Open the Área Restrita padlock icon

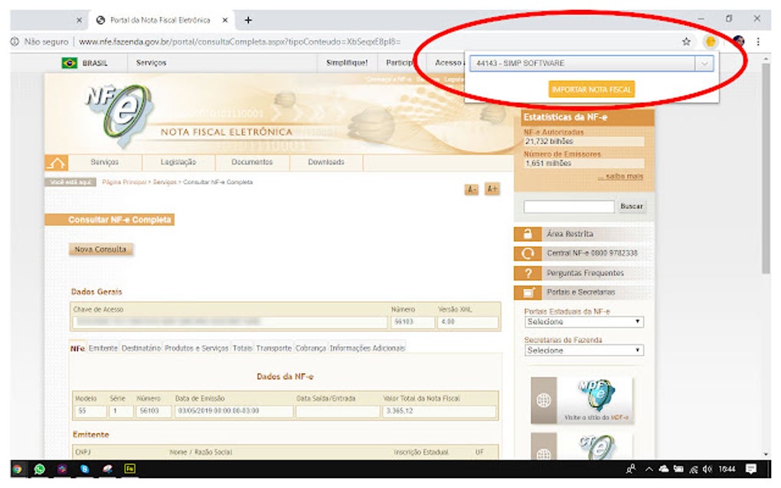528,233
